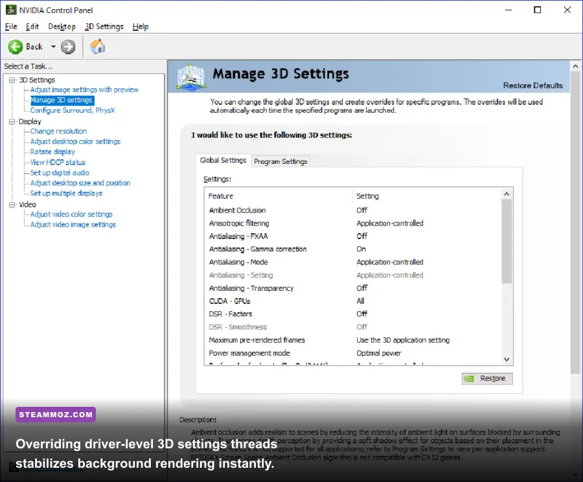
Task: Click the All value for CUDA - GPUs
Action: pos(360,301)
